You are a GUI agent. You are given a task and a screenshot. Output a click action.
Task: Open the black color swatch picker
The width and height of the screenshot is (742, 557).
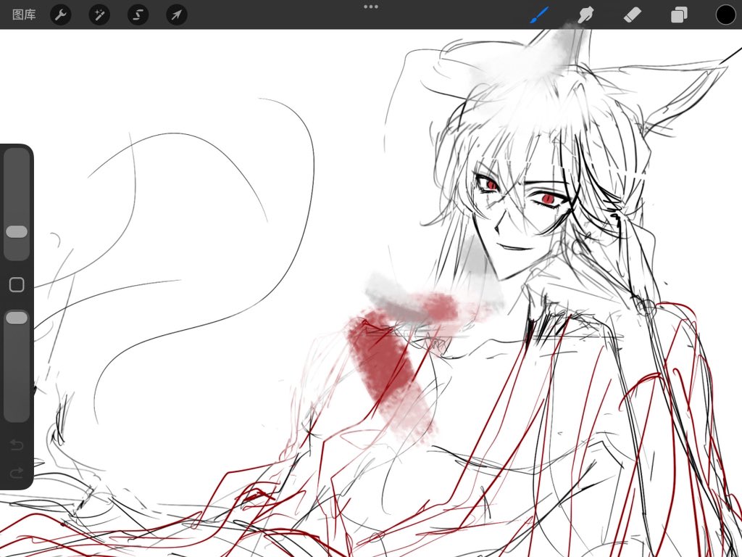click(725, 15)
